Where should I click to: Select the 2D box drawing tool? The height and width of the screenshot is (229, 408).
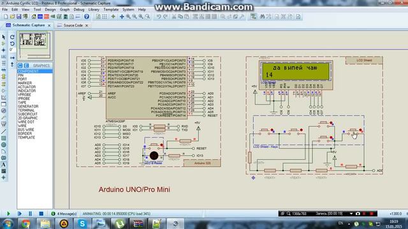pos(3,138)
